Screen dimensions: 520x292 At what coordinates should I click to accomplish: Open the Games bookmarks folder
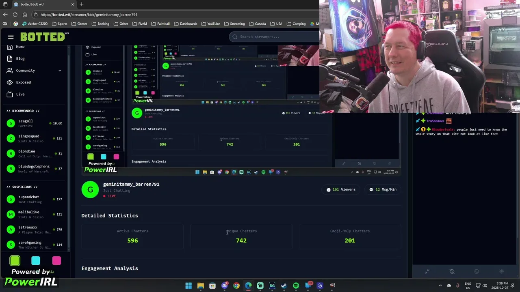point(79,24)
